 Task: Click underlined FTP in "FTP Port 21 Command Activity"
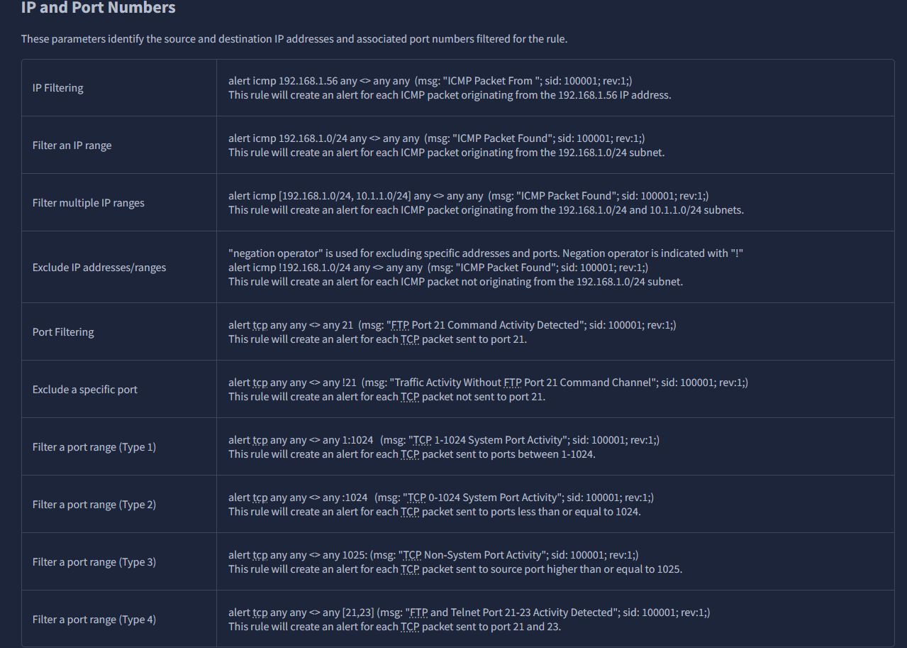[x=400, y=325]
